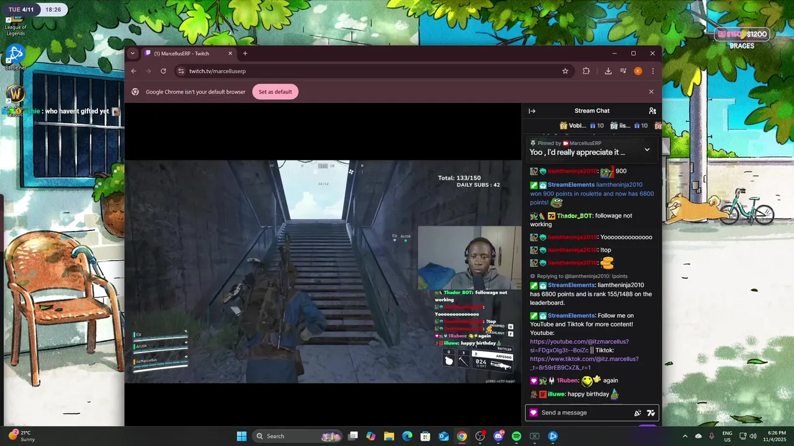794x446 pixels.
Task: Open the Chrome Extensions puzzle icon
Action: click(586, 71)
